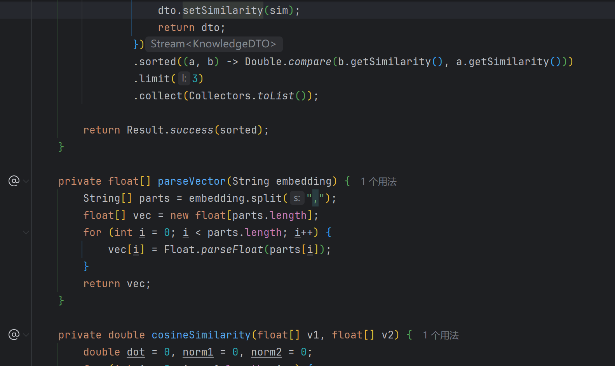Collapse the for loop fold arrow

[x=26, y=232]
